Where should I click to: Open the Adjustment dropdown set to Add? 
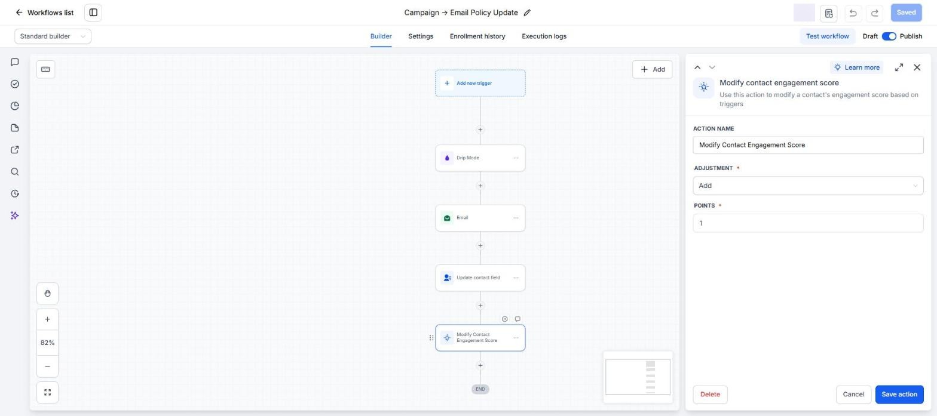pos(808,186)
